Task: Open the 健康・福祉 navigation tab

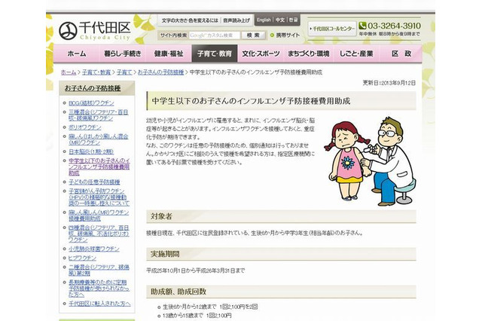Action: [169, 53]
